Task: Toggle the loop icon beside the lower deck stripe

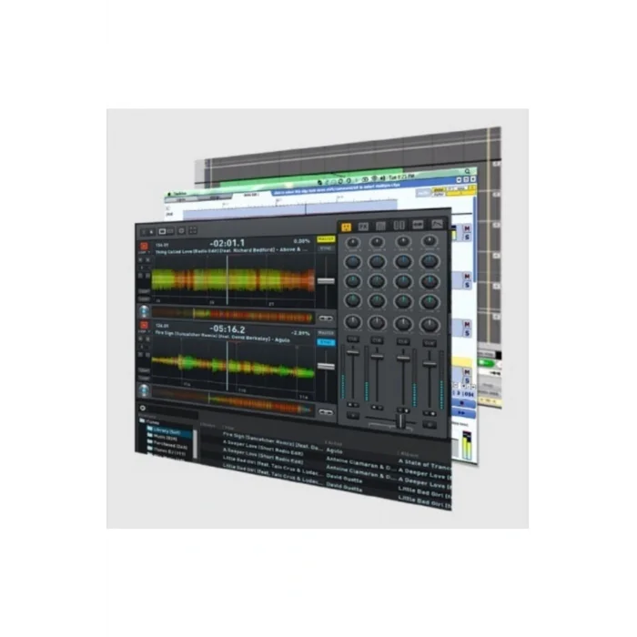Action: 326,412
